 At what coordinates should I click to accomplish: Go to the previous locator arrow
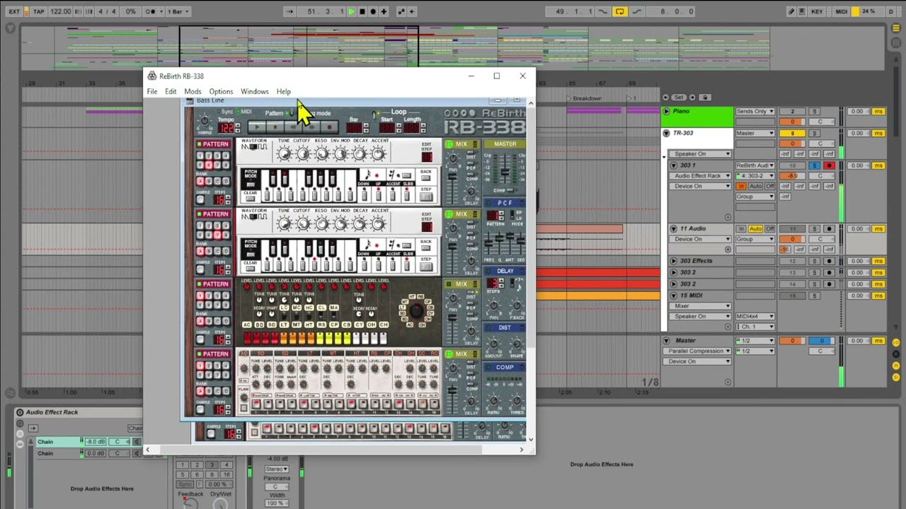665,98
